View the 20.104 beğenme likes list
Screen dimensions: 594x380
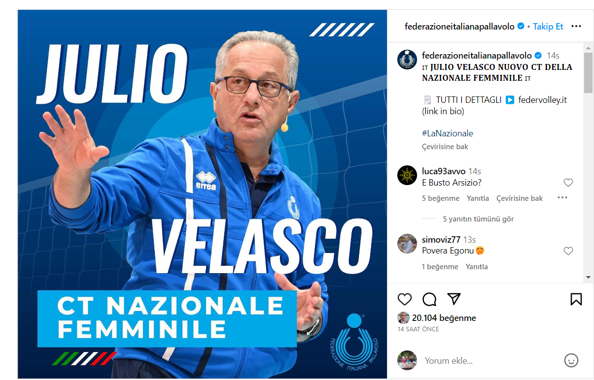[445, 318]
